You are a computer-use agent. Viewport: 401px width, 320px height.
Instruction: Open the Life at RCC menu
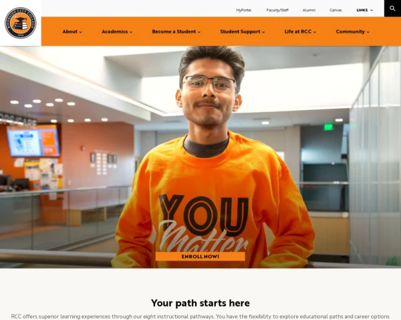300,31
